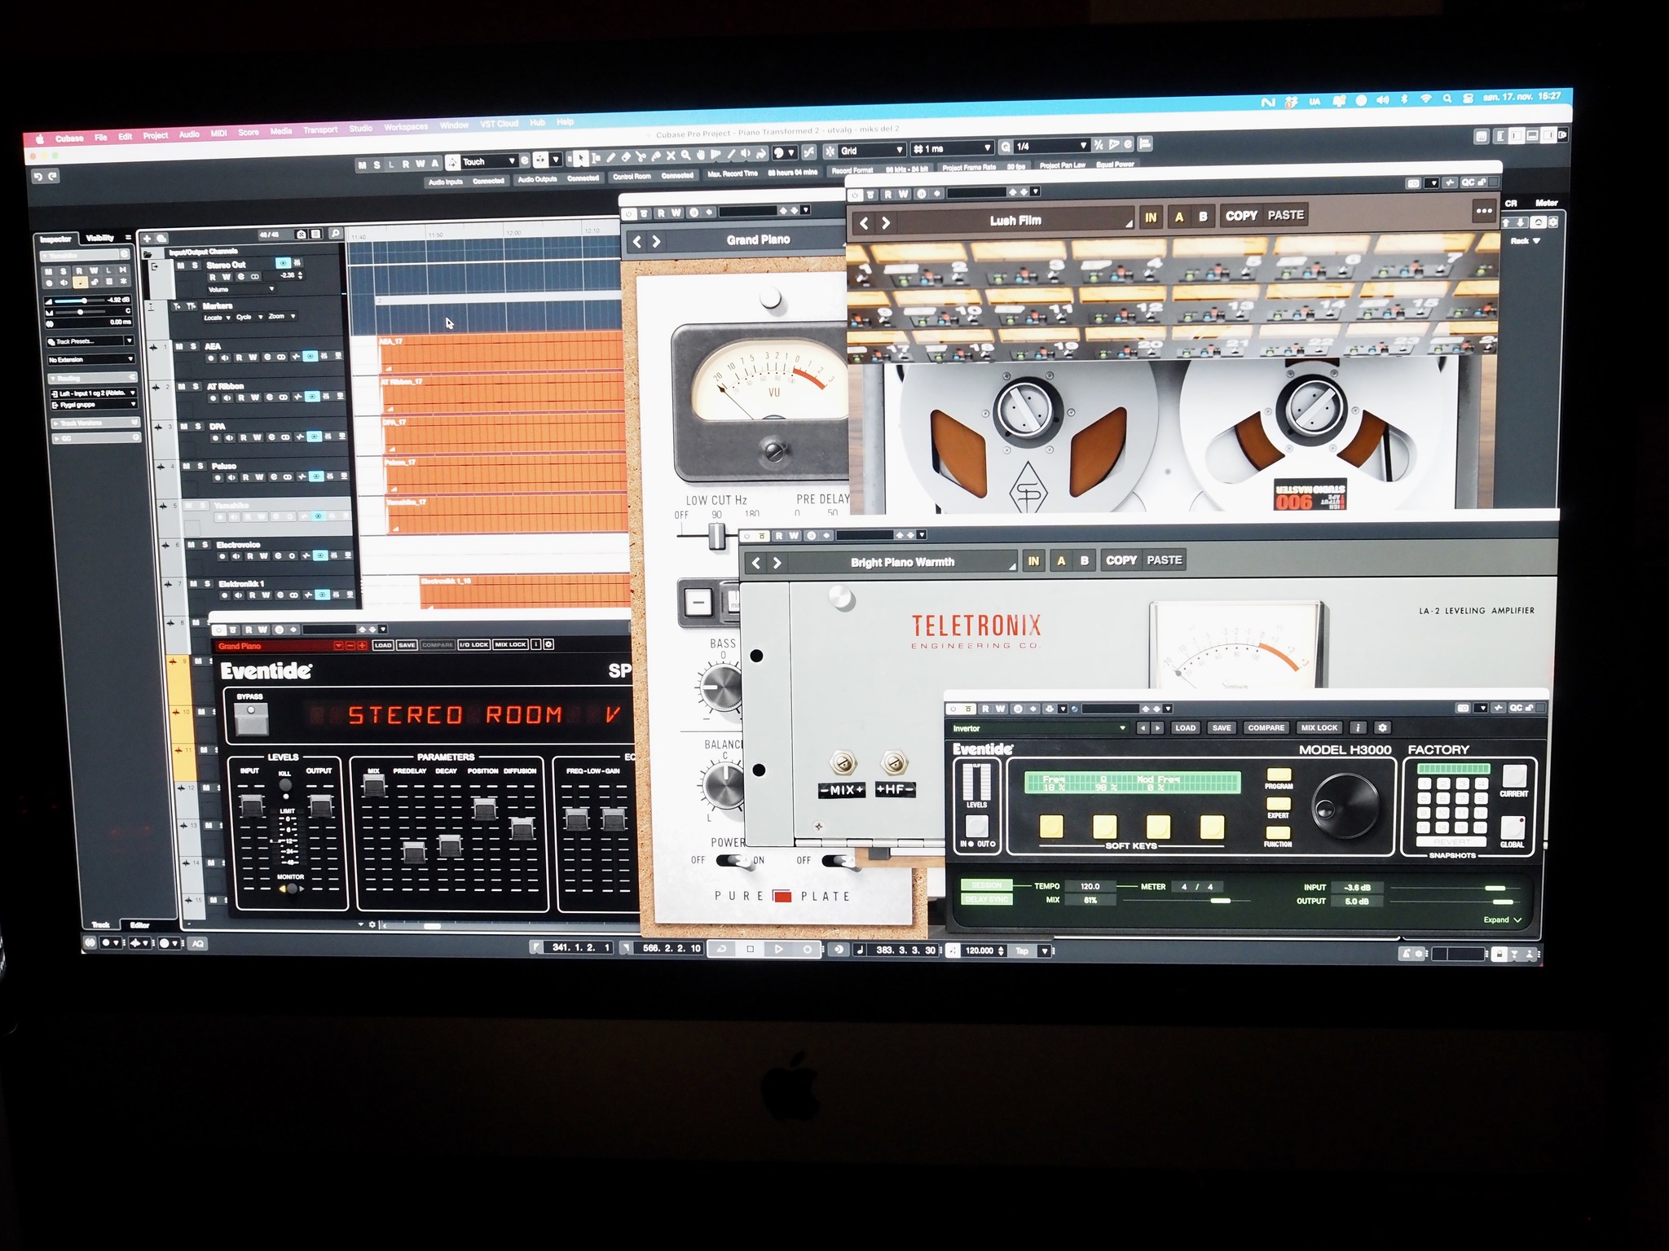
Task: Click the transport Record button
Action: [x=807, y=950]
